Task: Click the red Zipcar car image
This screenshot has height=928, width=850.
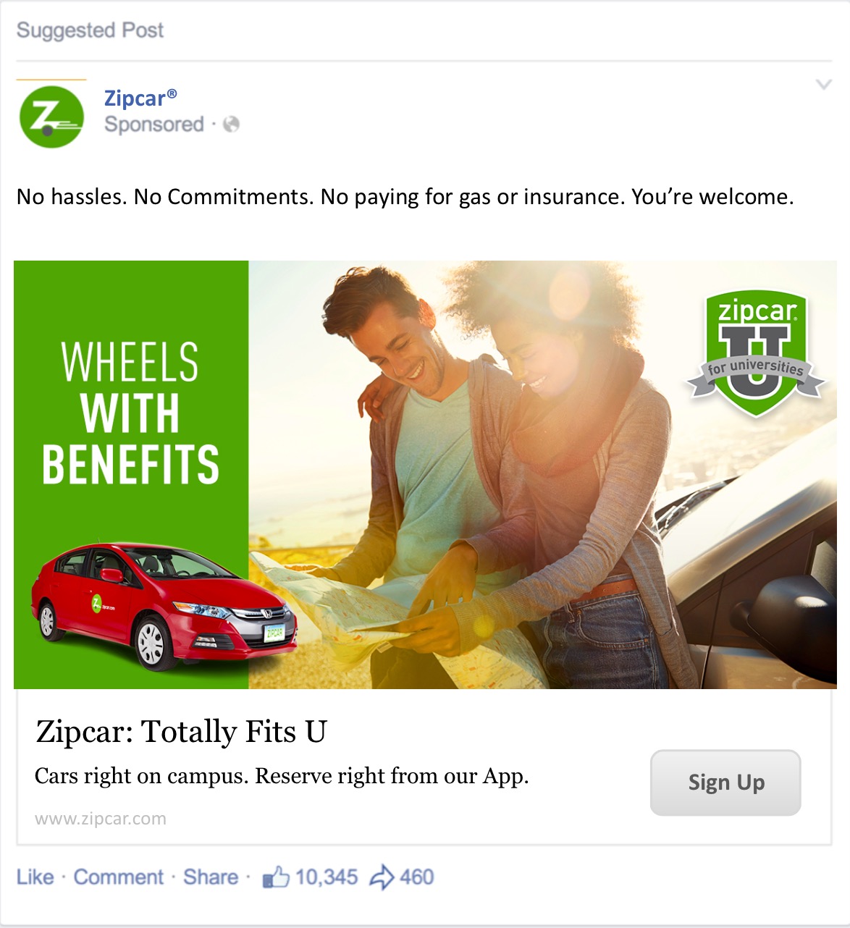Action: click(x=164, y=606)
